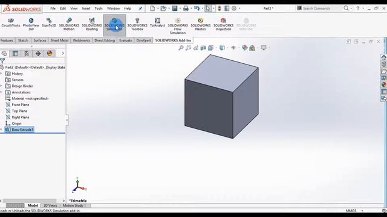Open the DisplayManager color-wheel tab icon
Viewport: 387px width, 217px height.
(x=50, y=54)
